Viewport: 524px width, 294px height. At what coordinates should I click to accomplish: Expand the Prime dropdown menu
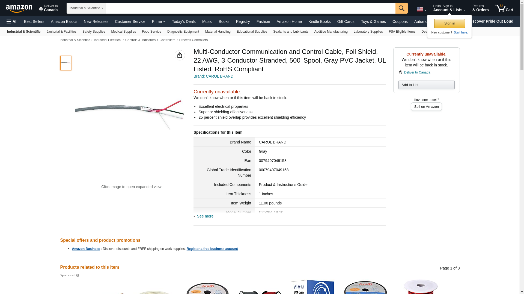click(159, 22)
